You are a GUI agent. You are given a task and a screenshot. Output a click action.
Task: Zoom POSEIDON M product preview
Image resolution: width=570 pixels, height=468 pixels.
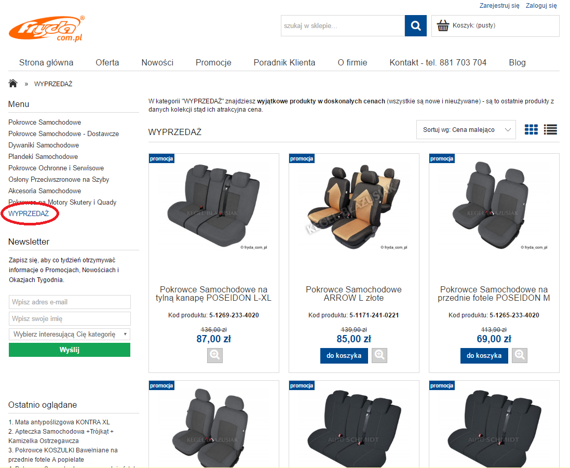(x=520, y=355)
